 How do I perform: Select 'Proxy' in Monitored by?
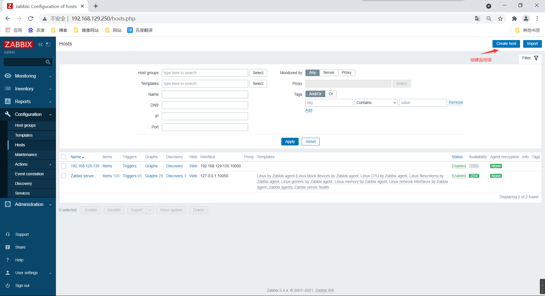coord(347,73)
